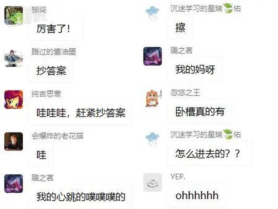Click the username 会爆炸的老花猫
Image resolution: width=278 pixels, height=209 pixels.
point(57,136)
